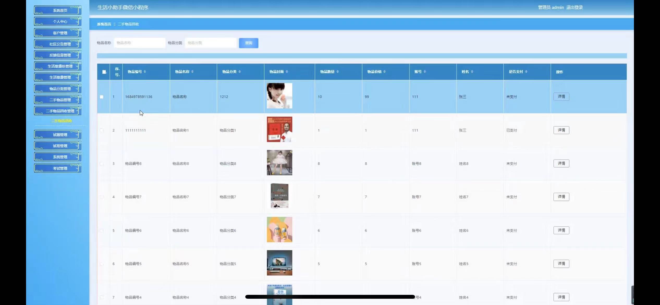Open 试题管理 sidebar menu
This screenshot has width=660, height=305.
point(58,135)
